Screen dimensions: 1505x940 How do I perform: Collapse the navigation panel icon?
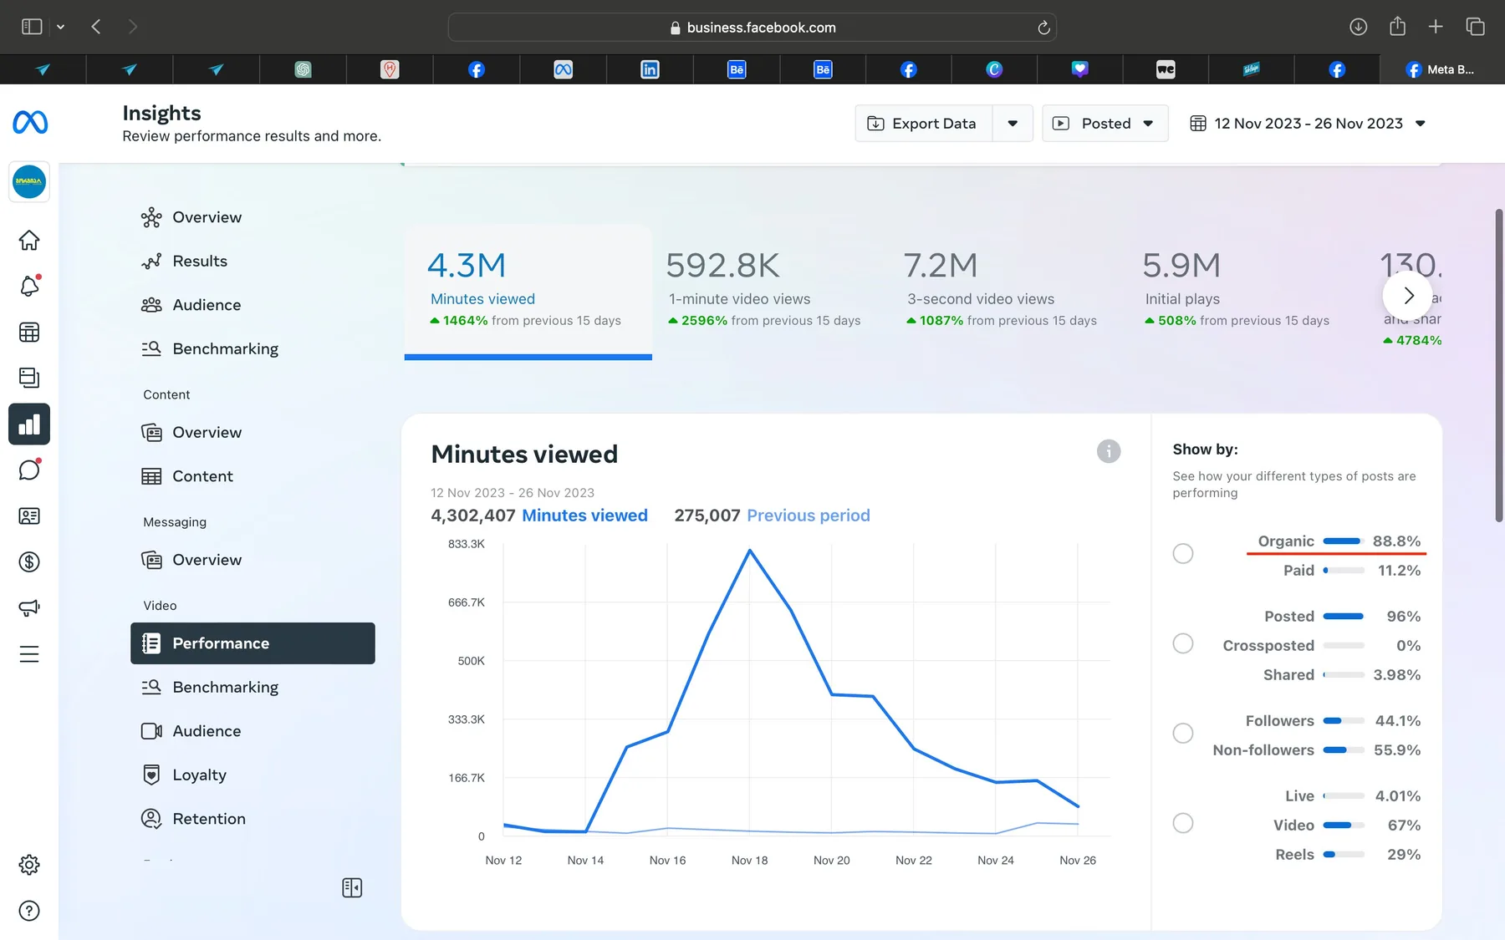click(x=352, y=887)
